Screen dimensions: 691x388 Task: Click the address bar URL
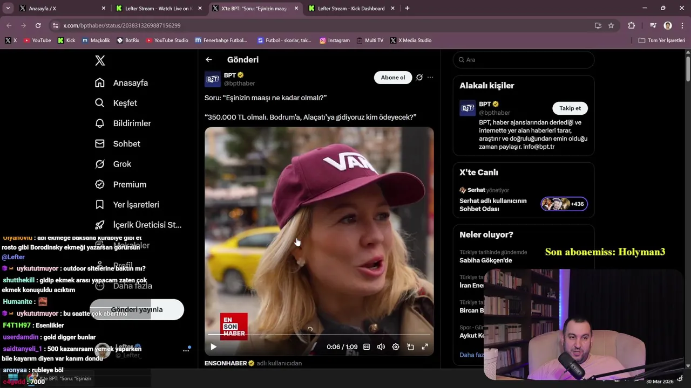[122, 25]
